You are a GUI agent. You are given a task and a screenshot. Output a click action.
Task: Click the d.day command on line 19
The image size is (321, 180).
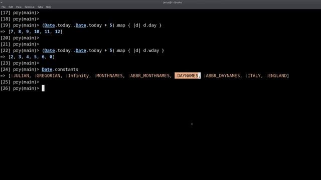(x=150, y=25)
